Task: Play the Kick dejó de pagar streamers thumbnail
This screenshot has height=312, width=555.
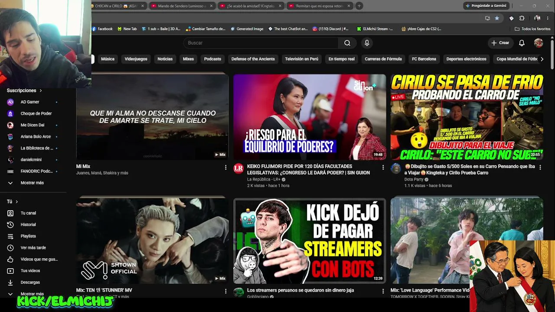Action: click(310, 241)
